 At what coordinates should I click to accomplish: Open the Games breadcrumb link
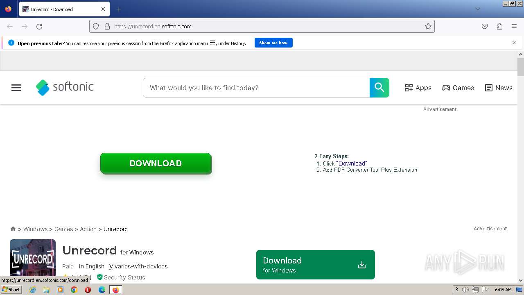(x=63, y=229)
